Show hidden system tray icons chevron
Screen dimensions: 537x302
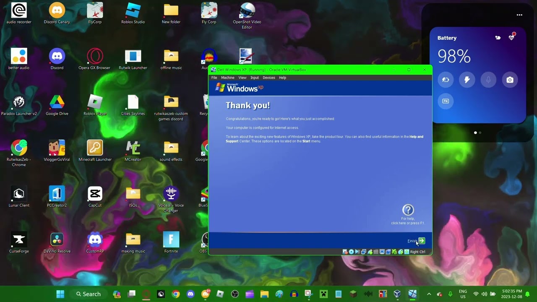[x=429, y=294]
